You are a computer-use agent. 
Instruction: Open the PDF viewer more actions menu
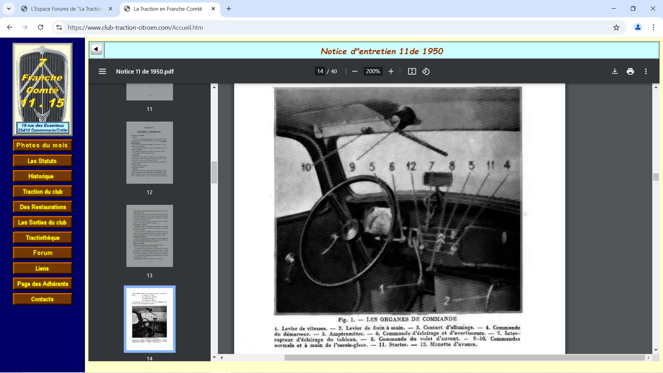(x=646, y=71)
